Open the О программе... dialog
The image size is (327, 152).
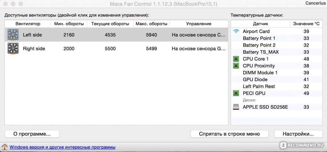pos(32,134)
